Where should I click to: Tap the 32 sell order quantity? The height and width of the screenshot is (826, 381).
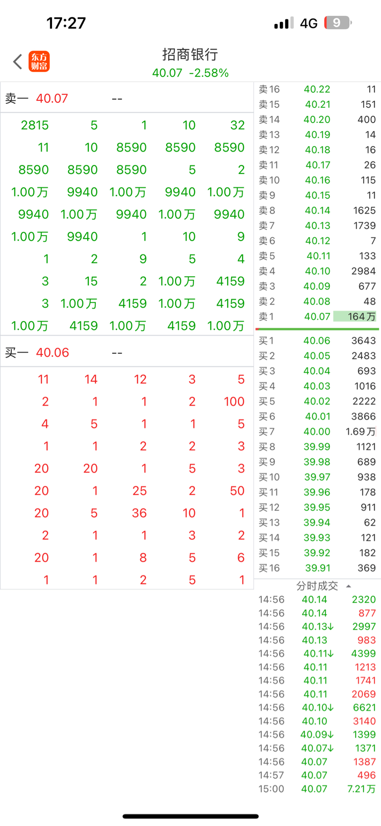237,125
